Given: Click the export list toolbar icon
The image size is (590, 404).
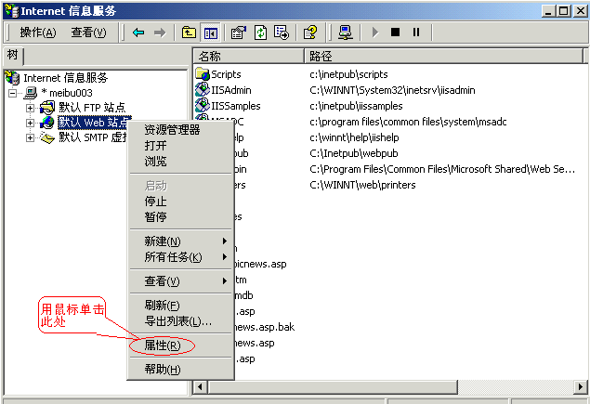Looking at the screenshot, I should point(282,33).
